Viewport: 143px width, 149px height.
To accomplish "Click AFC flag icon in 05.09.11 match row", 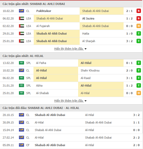I will [x=22, y=145].
